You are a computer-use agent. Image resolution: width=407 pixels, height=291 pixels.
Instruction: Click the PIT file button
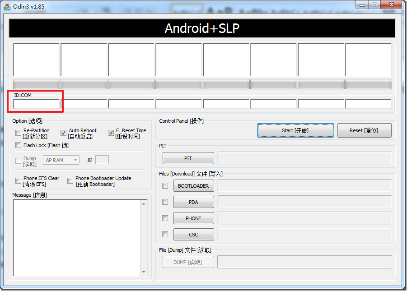click(188, 158)
